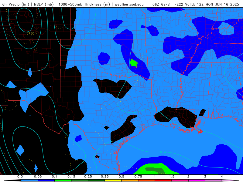Click the 'F222' forecast hour text

point(179,4)
